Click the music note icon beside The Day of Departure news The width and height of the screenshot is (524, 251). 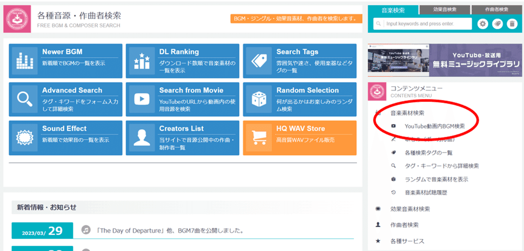coord(86,229)
